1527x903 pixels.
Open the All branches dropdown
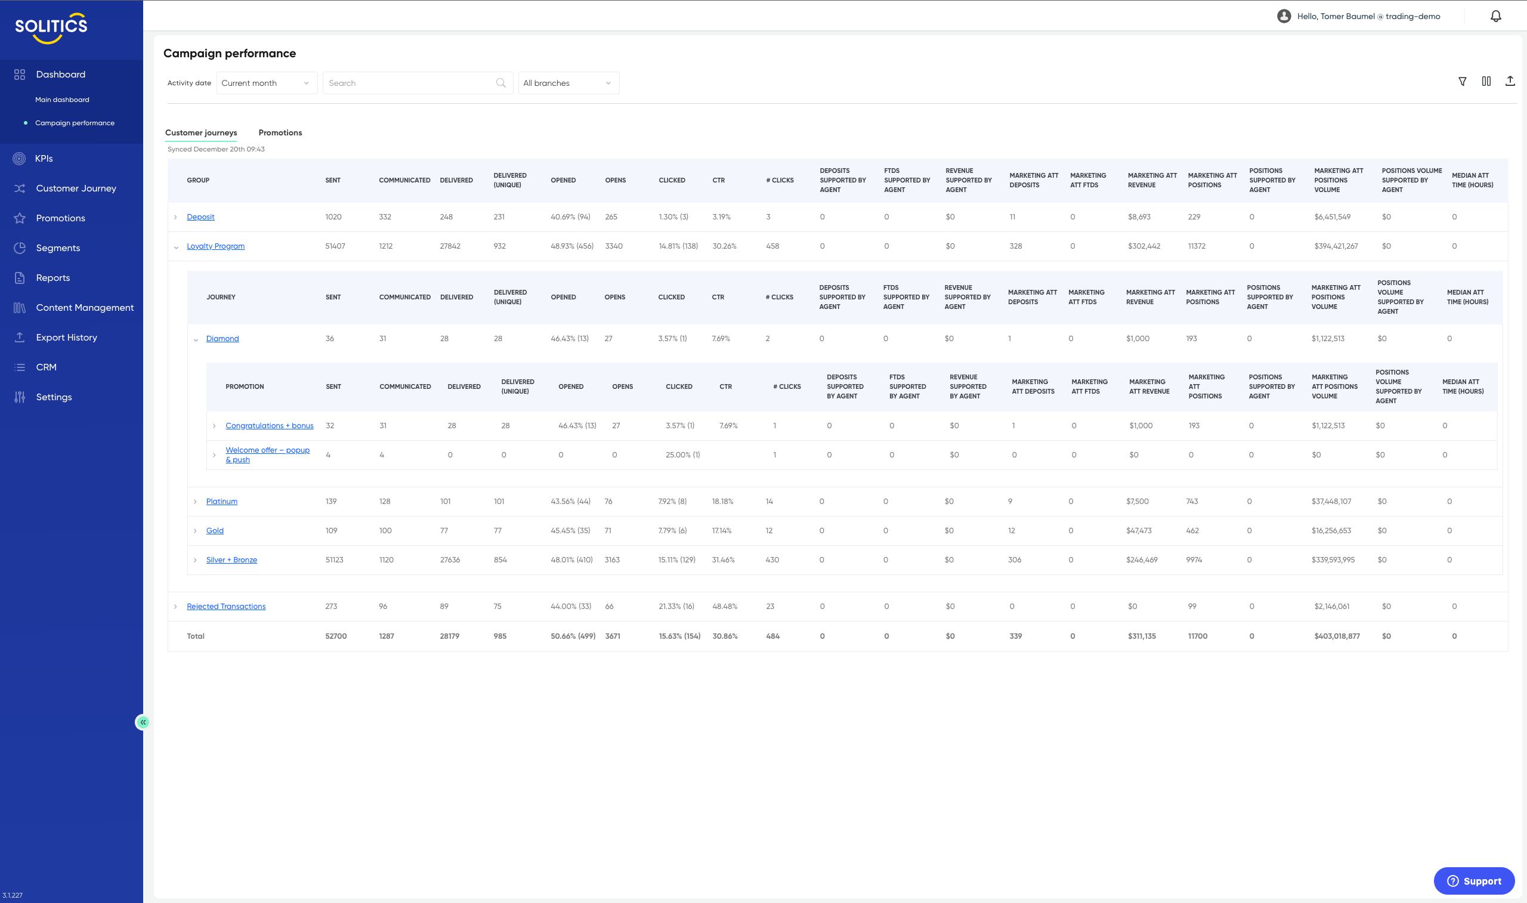click(x=568, y=83)
